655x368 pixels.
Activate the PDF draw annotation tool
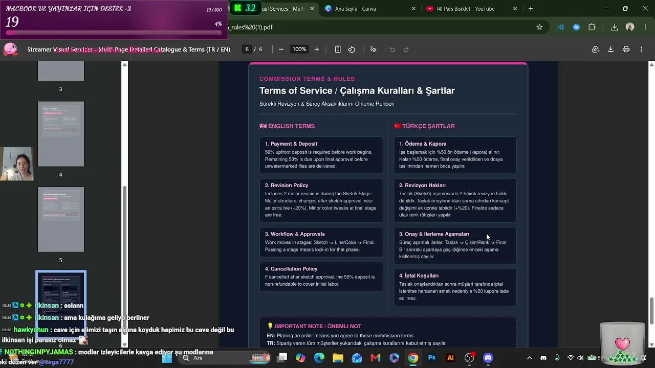373,50
